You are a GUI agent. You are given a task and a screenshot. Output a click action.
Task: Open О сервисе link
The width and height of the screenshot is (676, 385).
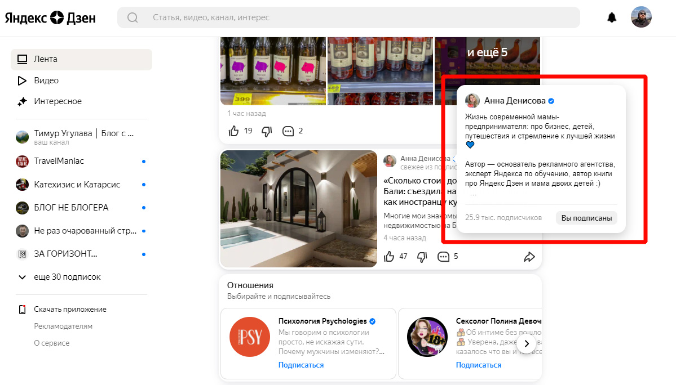pyautogui.click(x=52, y=343)
